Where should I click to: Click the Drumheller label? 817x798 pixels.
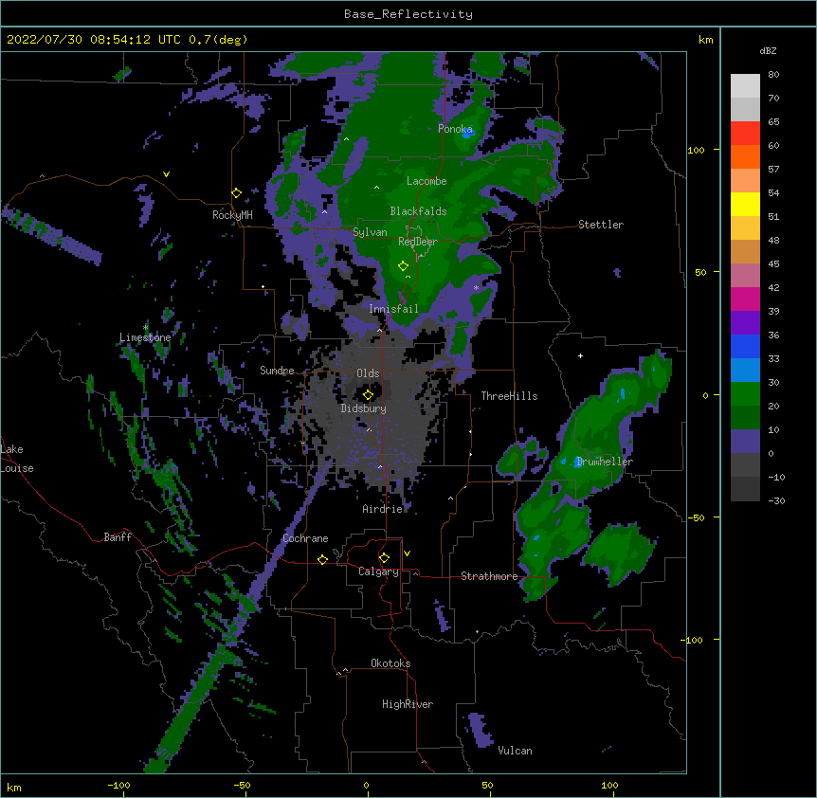tap(605, 462)
